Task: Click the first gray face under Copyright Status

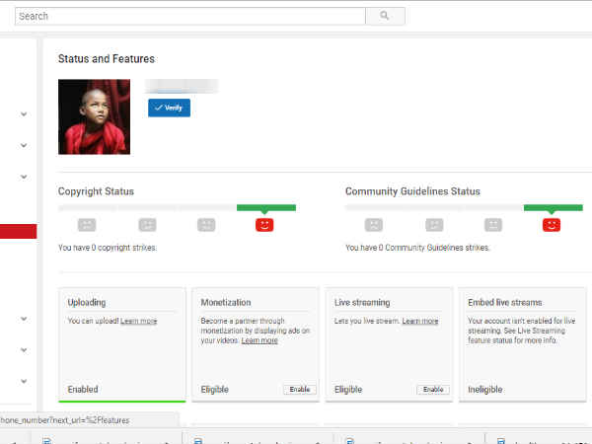Action: (x=87, y=225)
